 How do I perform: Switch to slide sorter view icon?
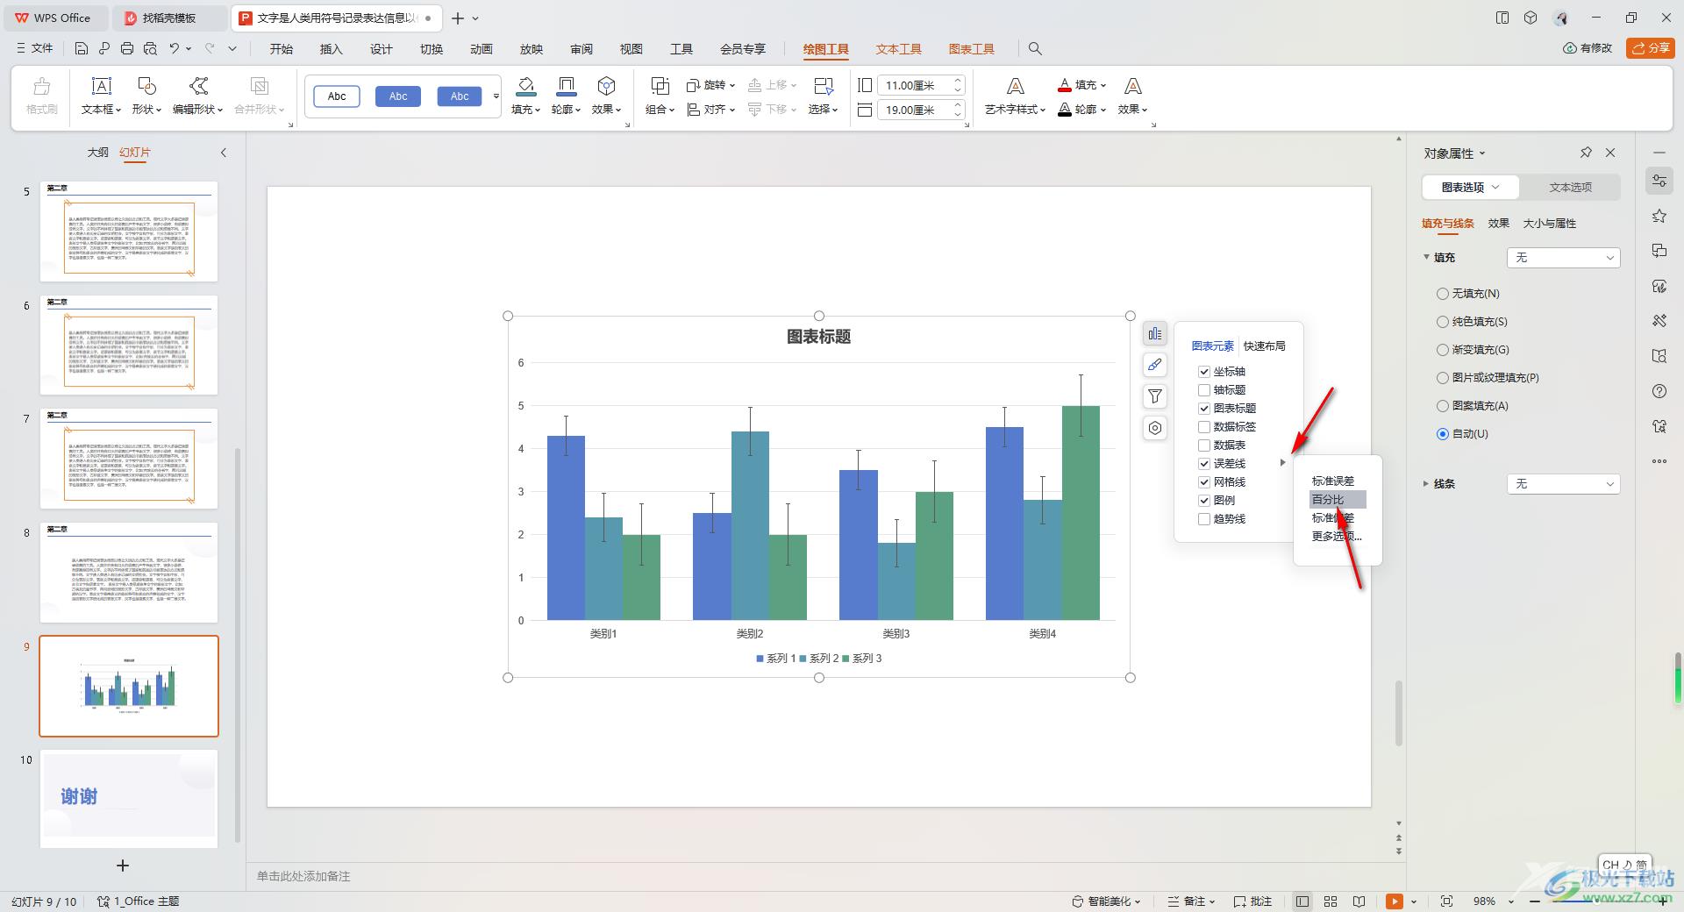(1331, 901)
